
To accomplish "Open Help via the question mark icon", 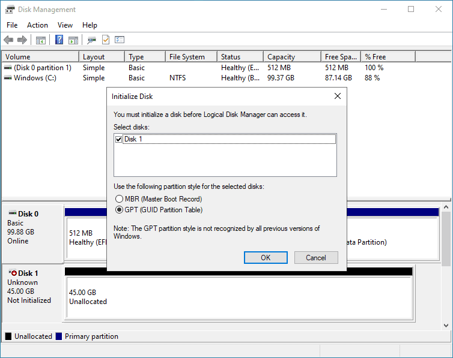I will click(59, 40).
